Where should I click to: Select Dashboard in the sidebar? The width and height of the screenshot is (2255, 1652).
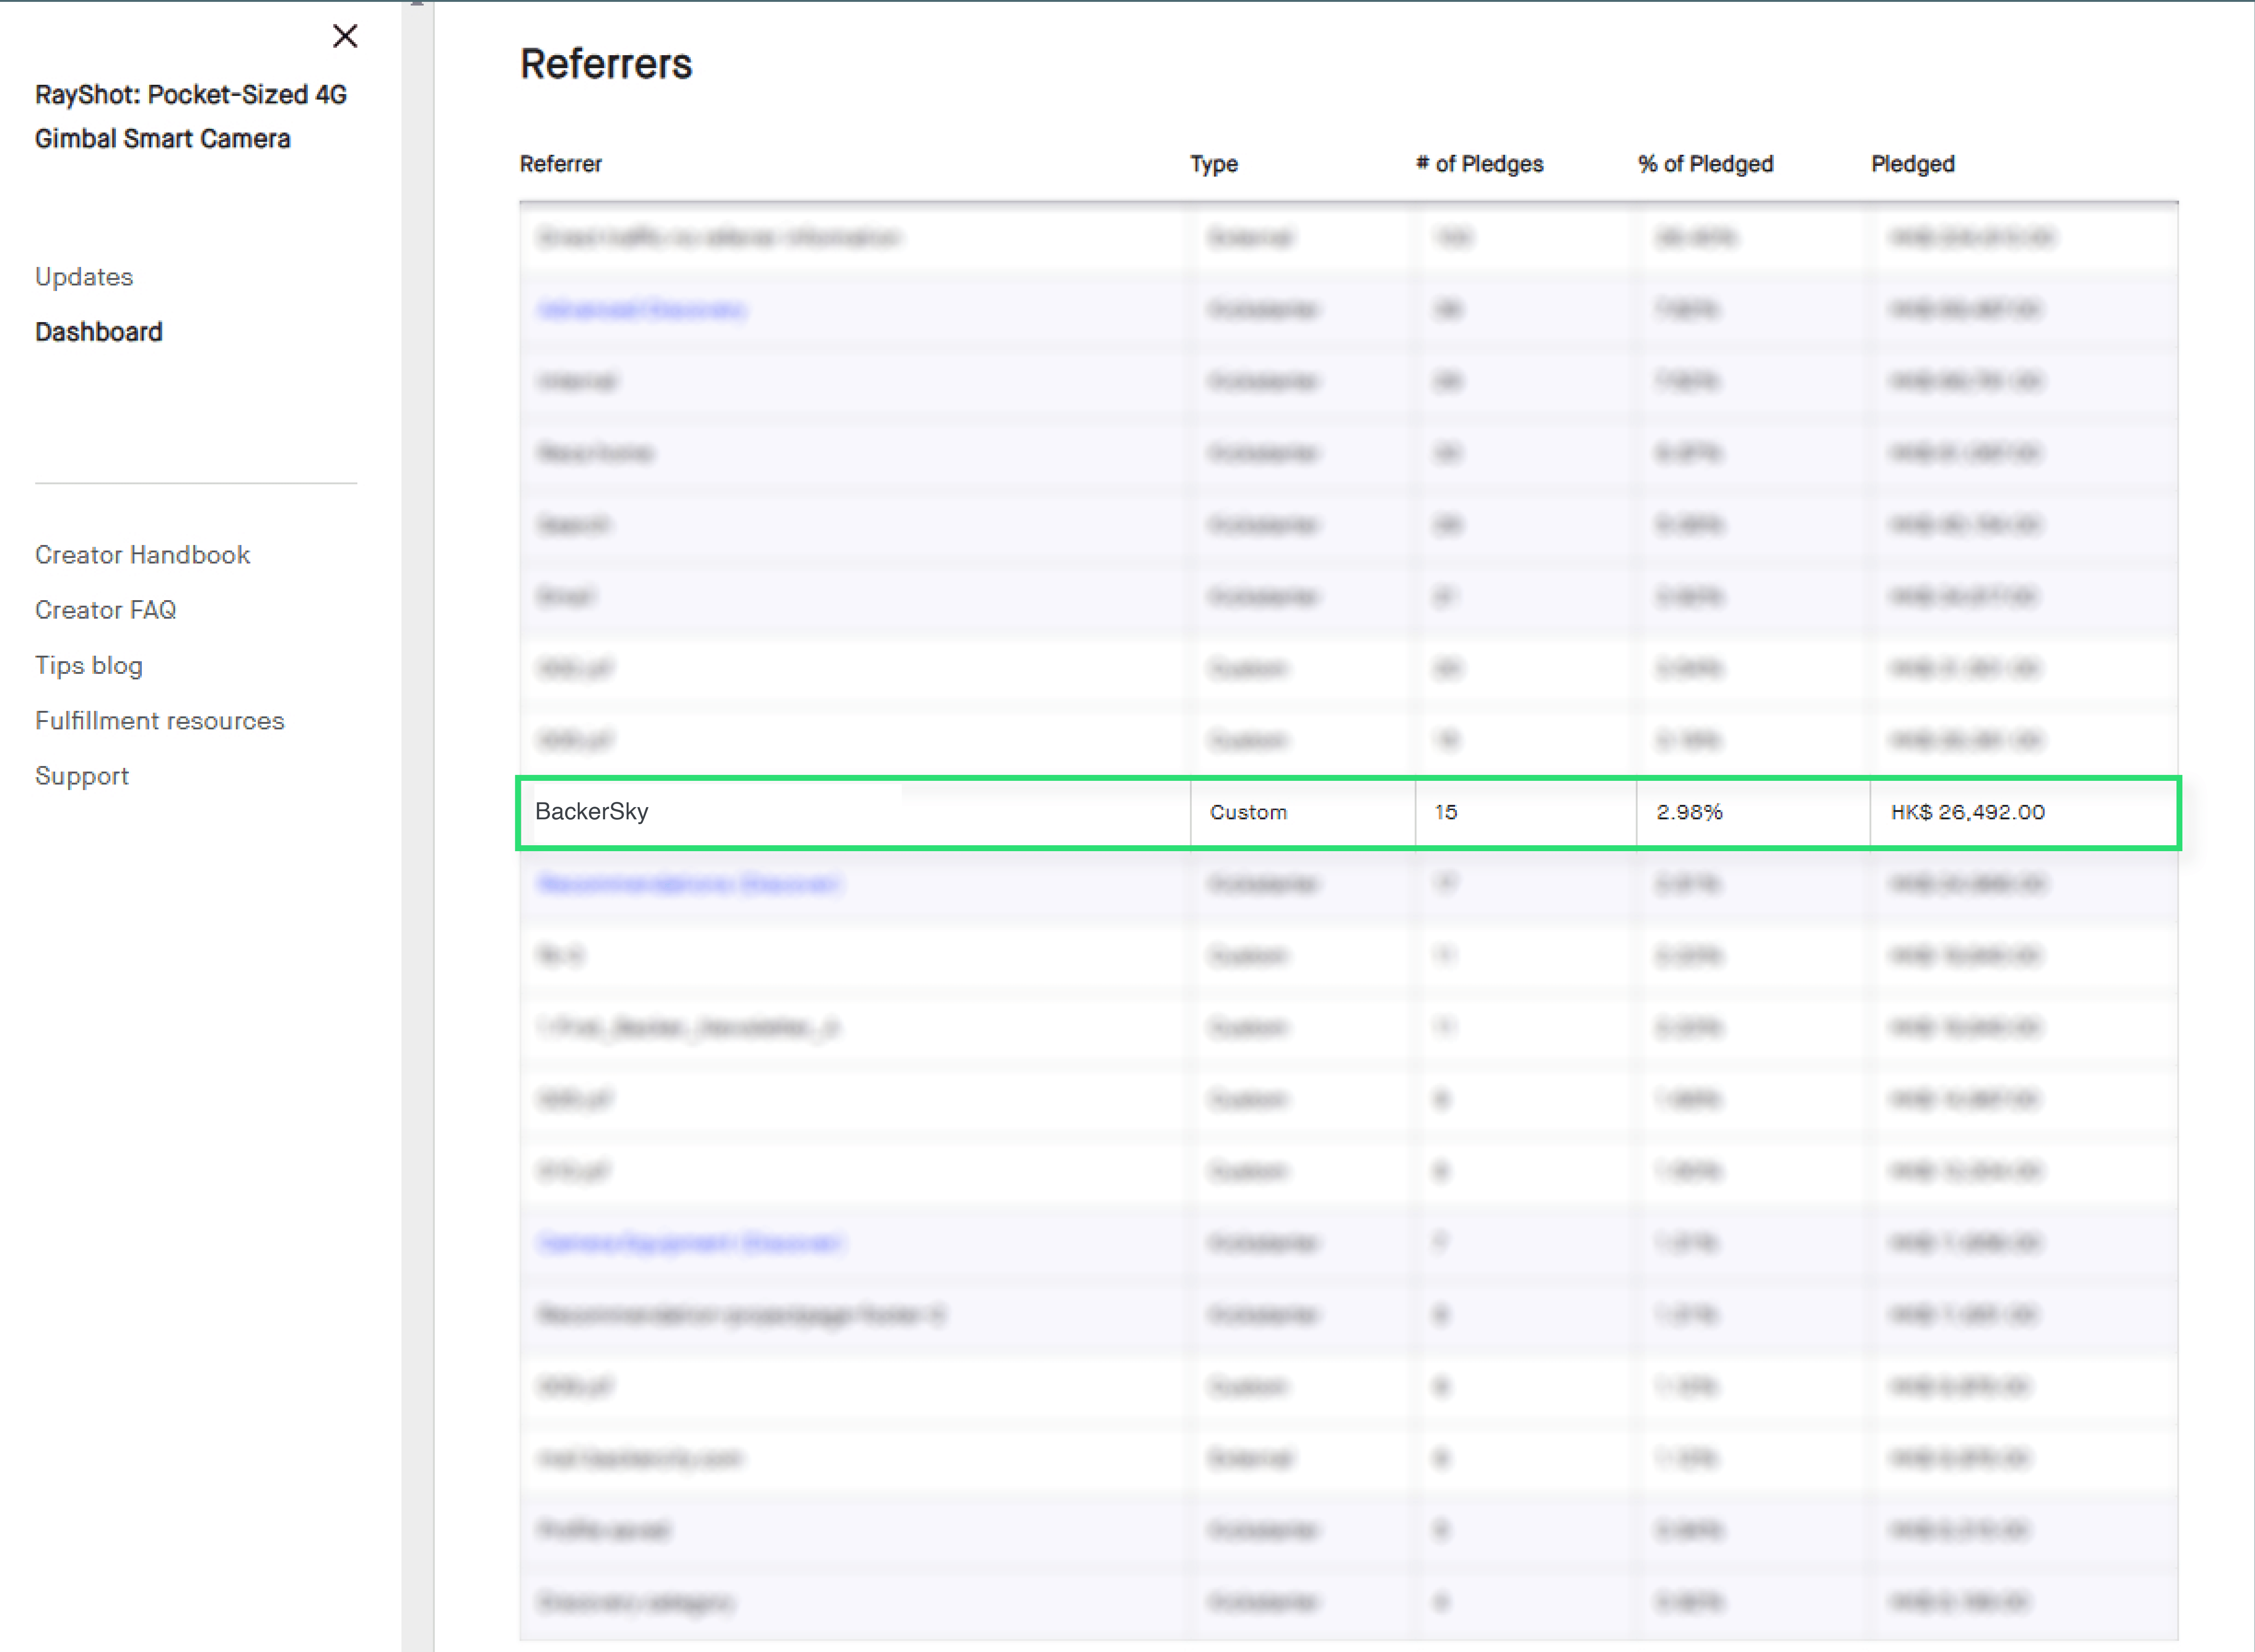[99, 332]
